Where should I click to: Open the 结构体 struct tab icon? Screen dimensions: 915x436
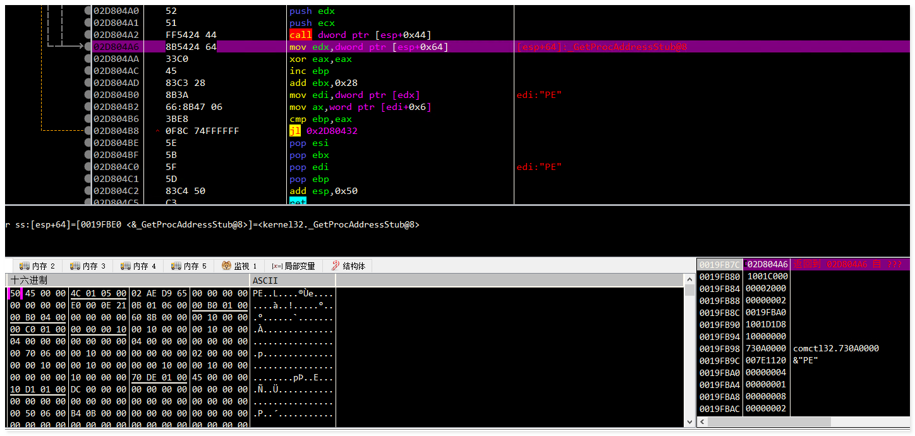336,266
